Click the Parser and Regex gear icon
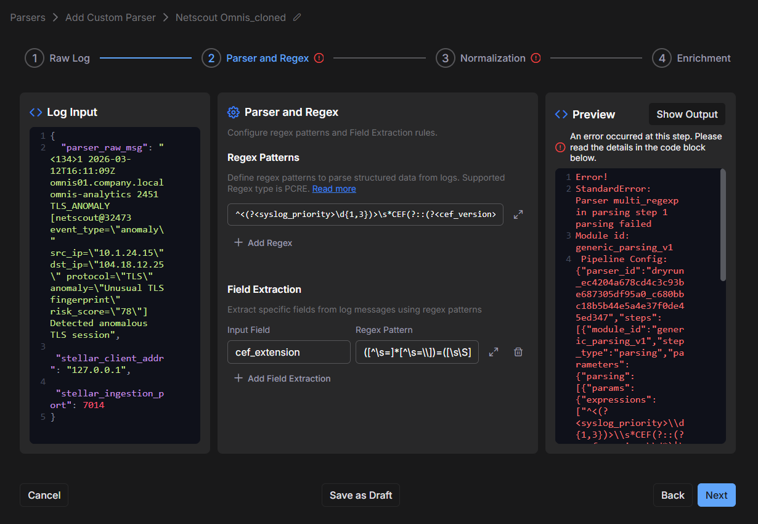The width and height of the screenshot is (758, 524). 233,112
